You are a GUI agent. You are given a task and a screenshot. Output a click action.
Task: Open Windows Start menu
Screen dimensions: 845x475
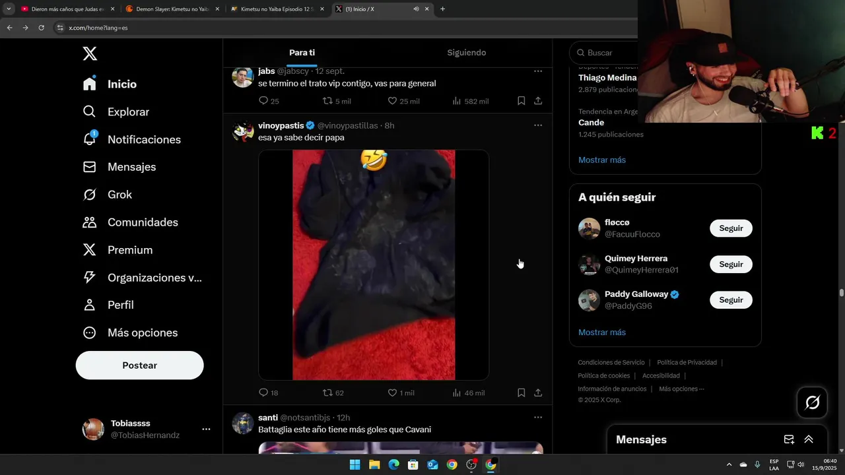[355, 464]
